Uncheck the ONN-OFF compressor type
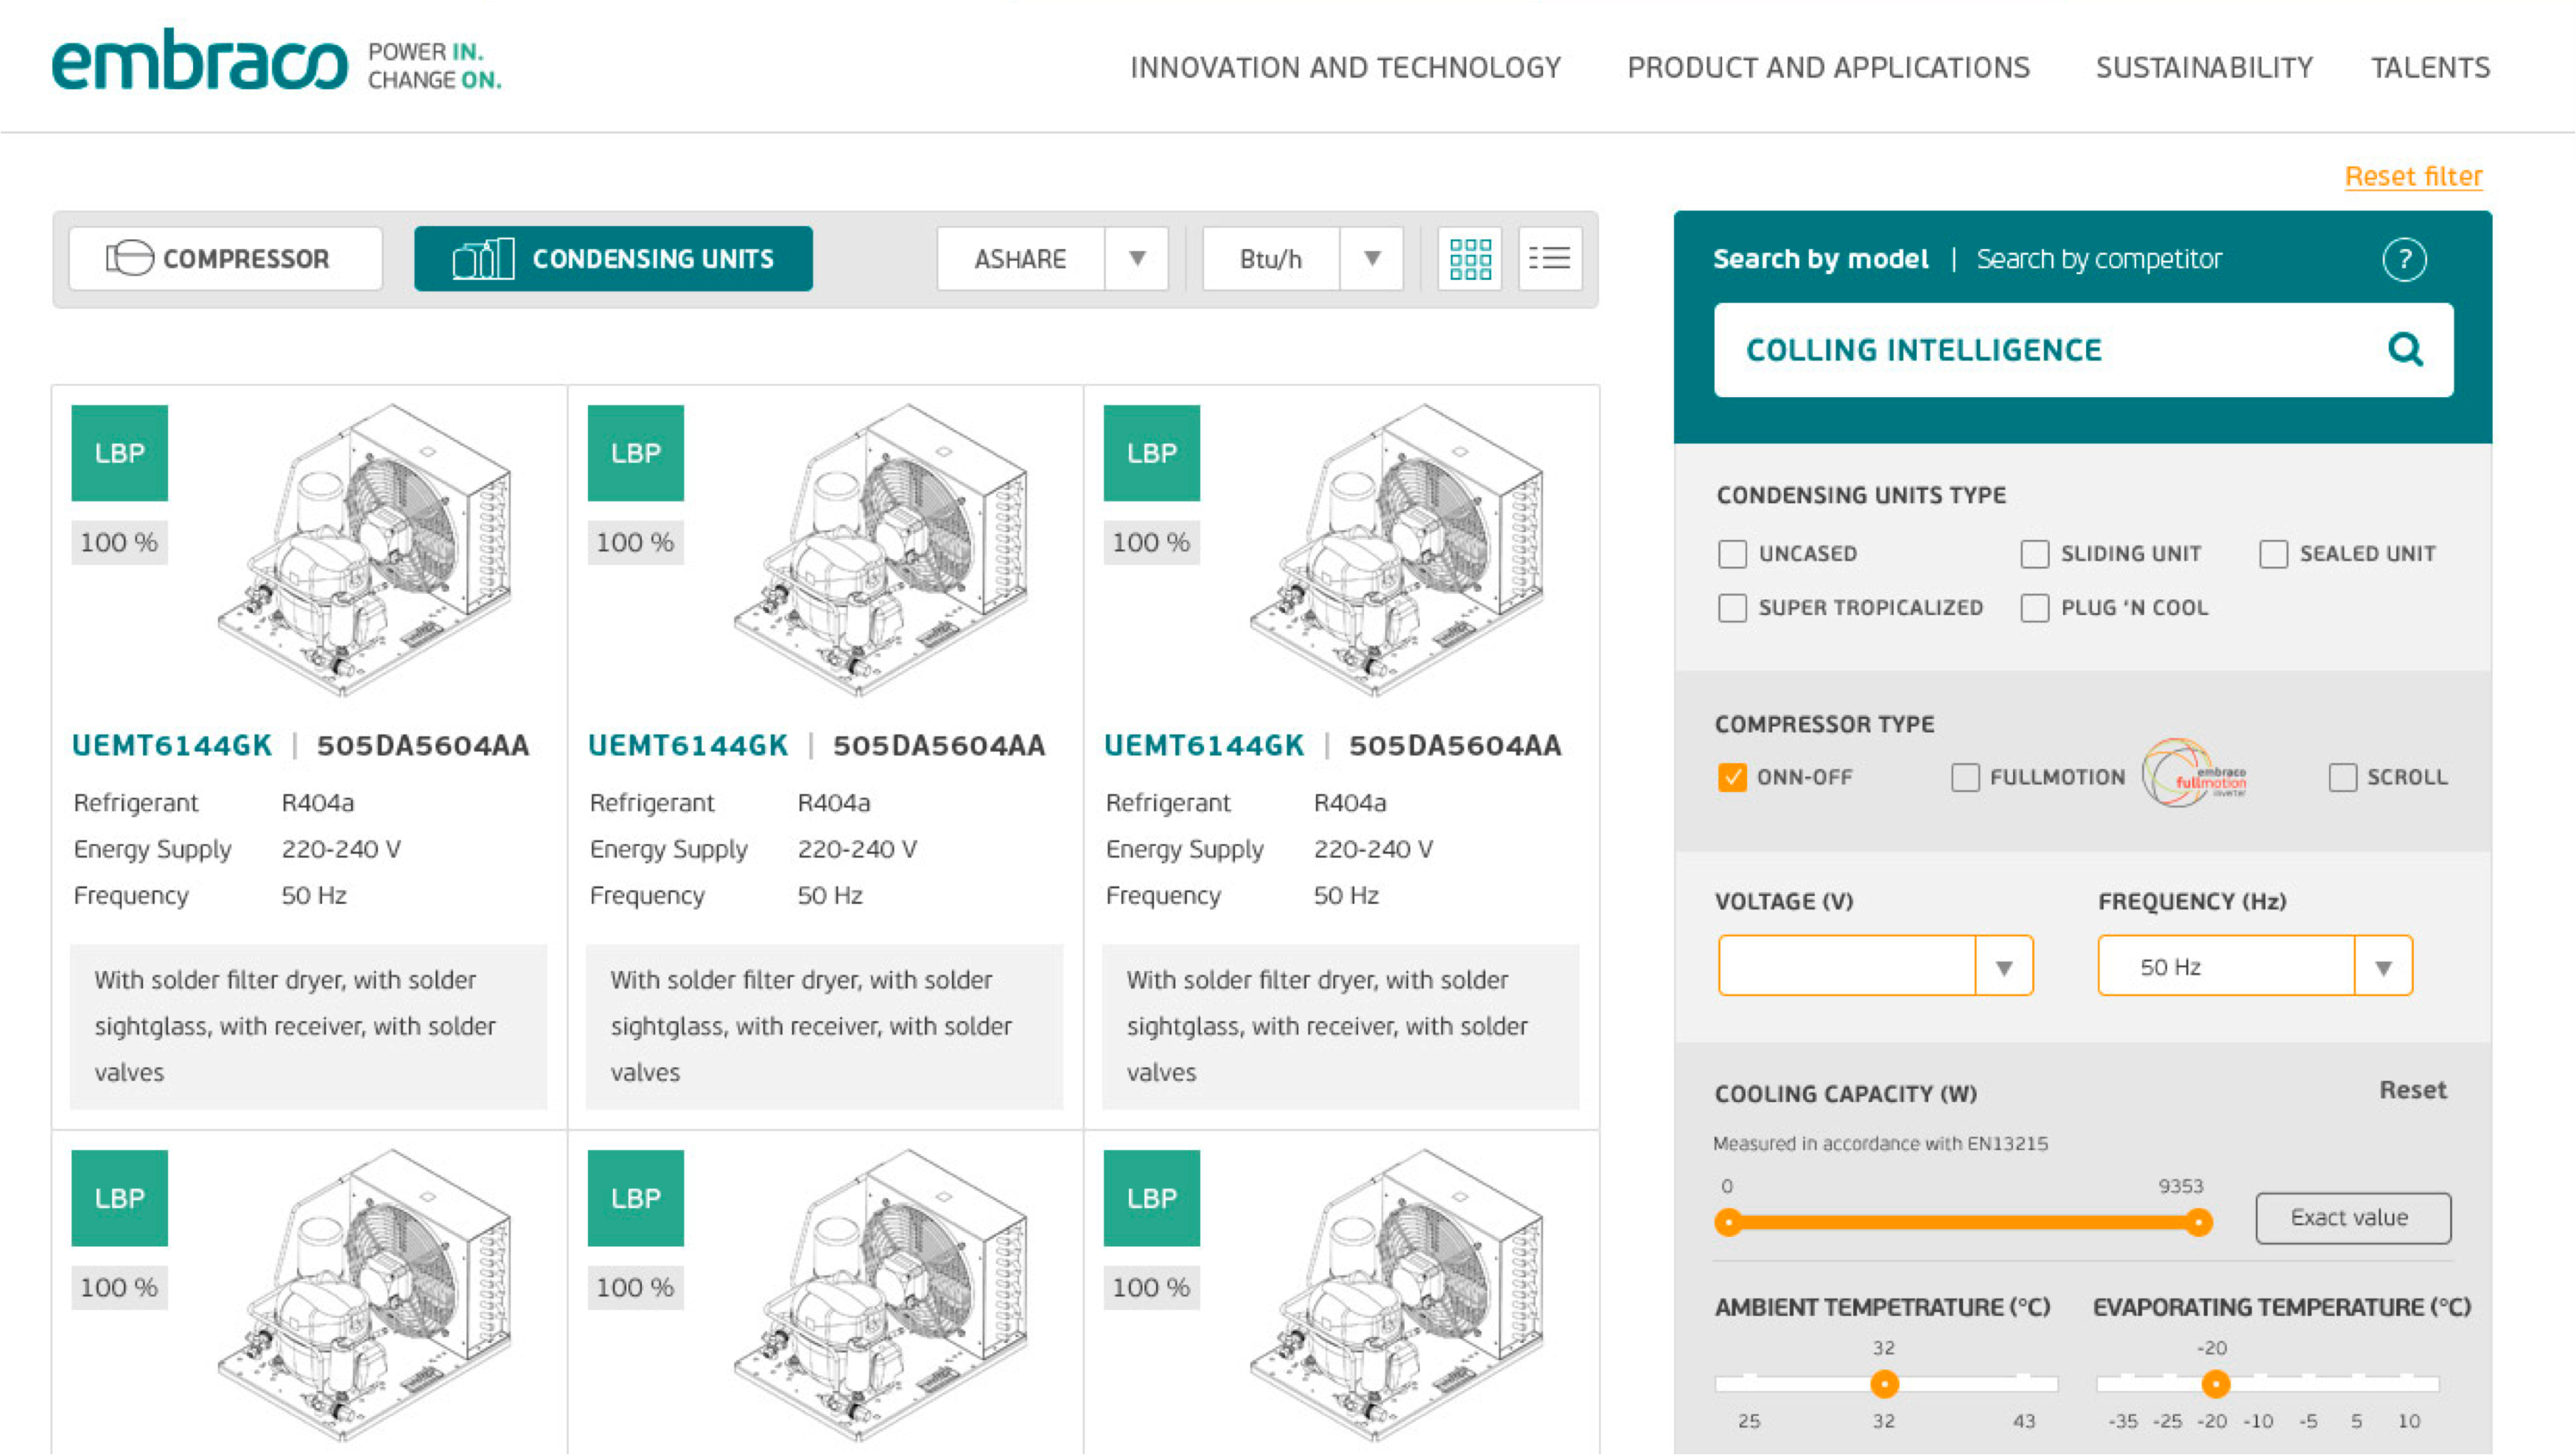The image size is (2576, 1455). (x=1732, y=777)
